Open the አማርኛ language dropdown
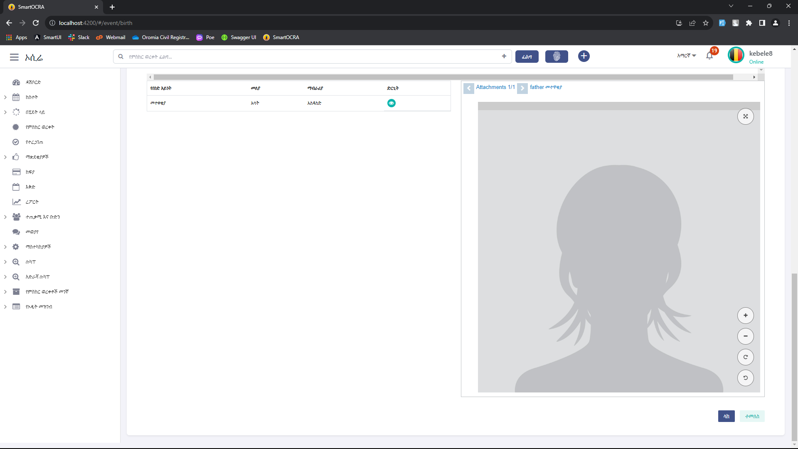Viewport: 798px width, 449px height. (x=687, y=56)
